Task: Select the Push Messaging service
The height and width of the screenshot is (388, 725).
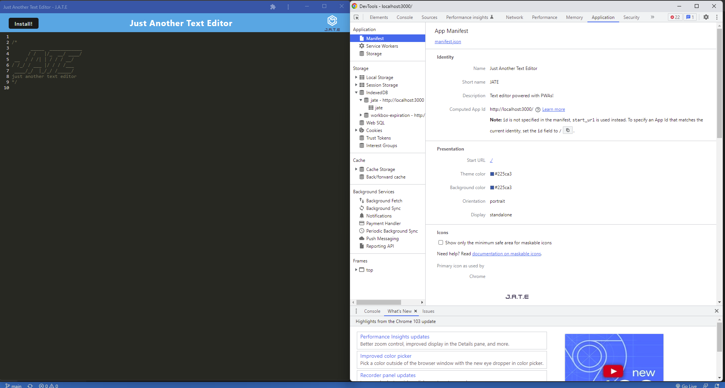Action: pos(382,238)
